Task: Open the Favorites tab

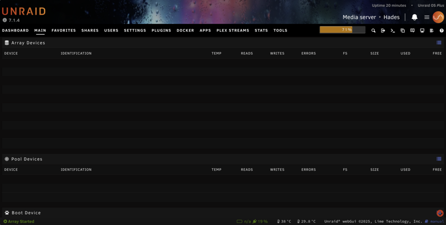Action: coord(64,30)
